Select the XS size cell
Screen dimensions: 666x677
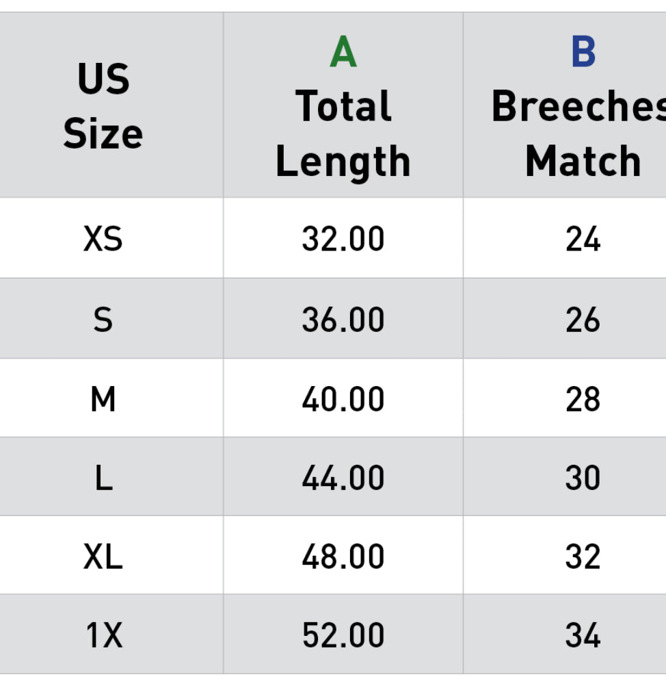[x=103, y=240]
